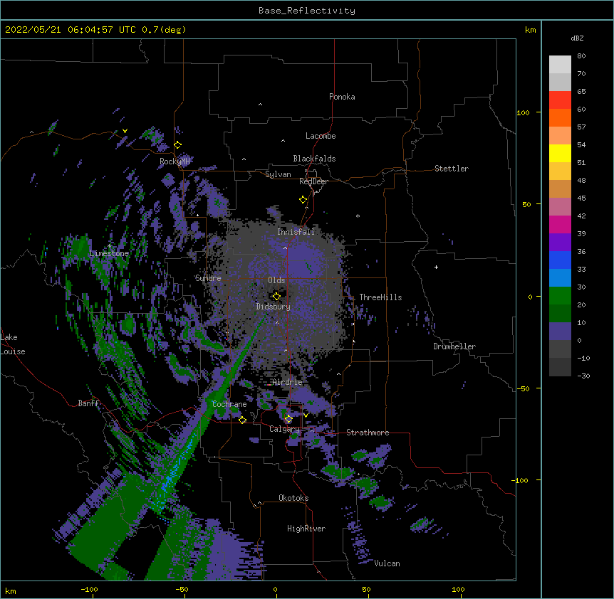Click the Limestone label
The image size is (614, 599).
pos(109,253)
